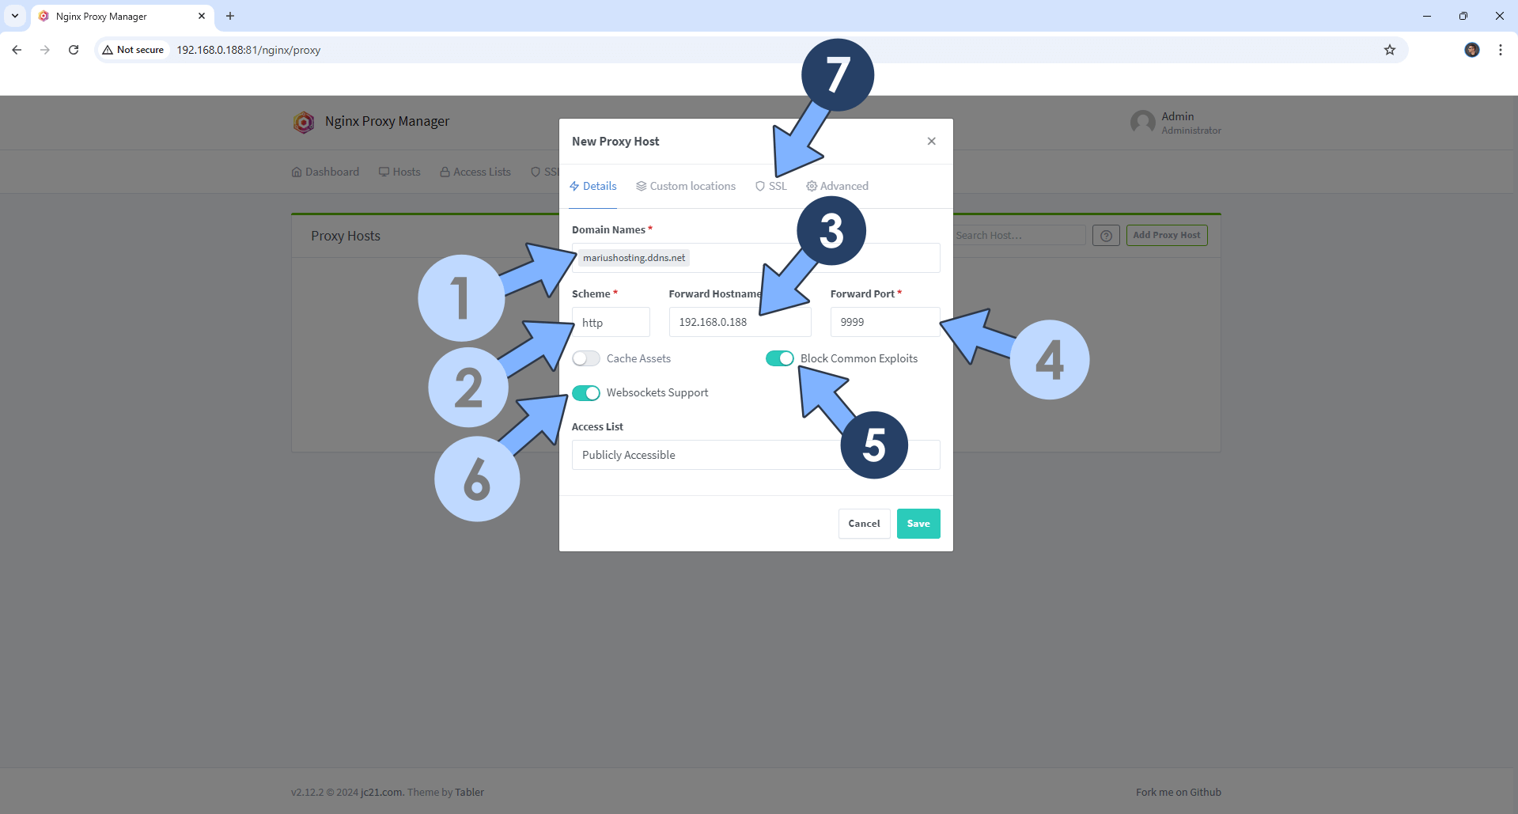Image resolution: width=1518 pixels, height=814 pixels.
Task: Click the Cancel button
Action: point(864,524)
